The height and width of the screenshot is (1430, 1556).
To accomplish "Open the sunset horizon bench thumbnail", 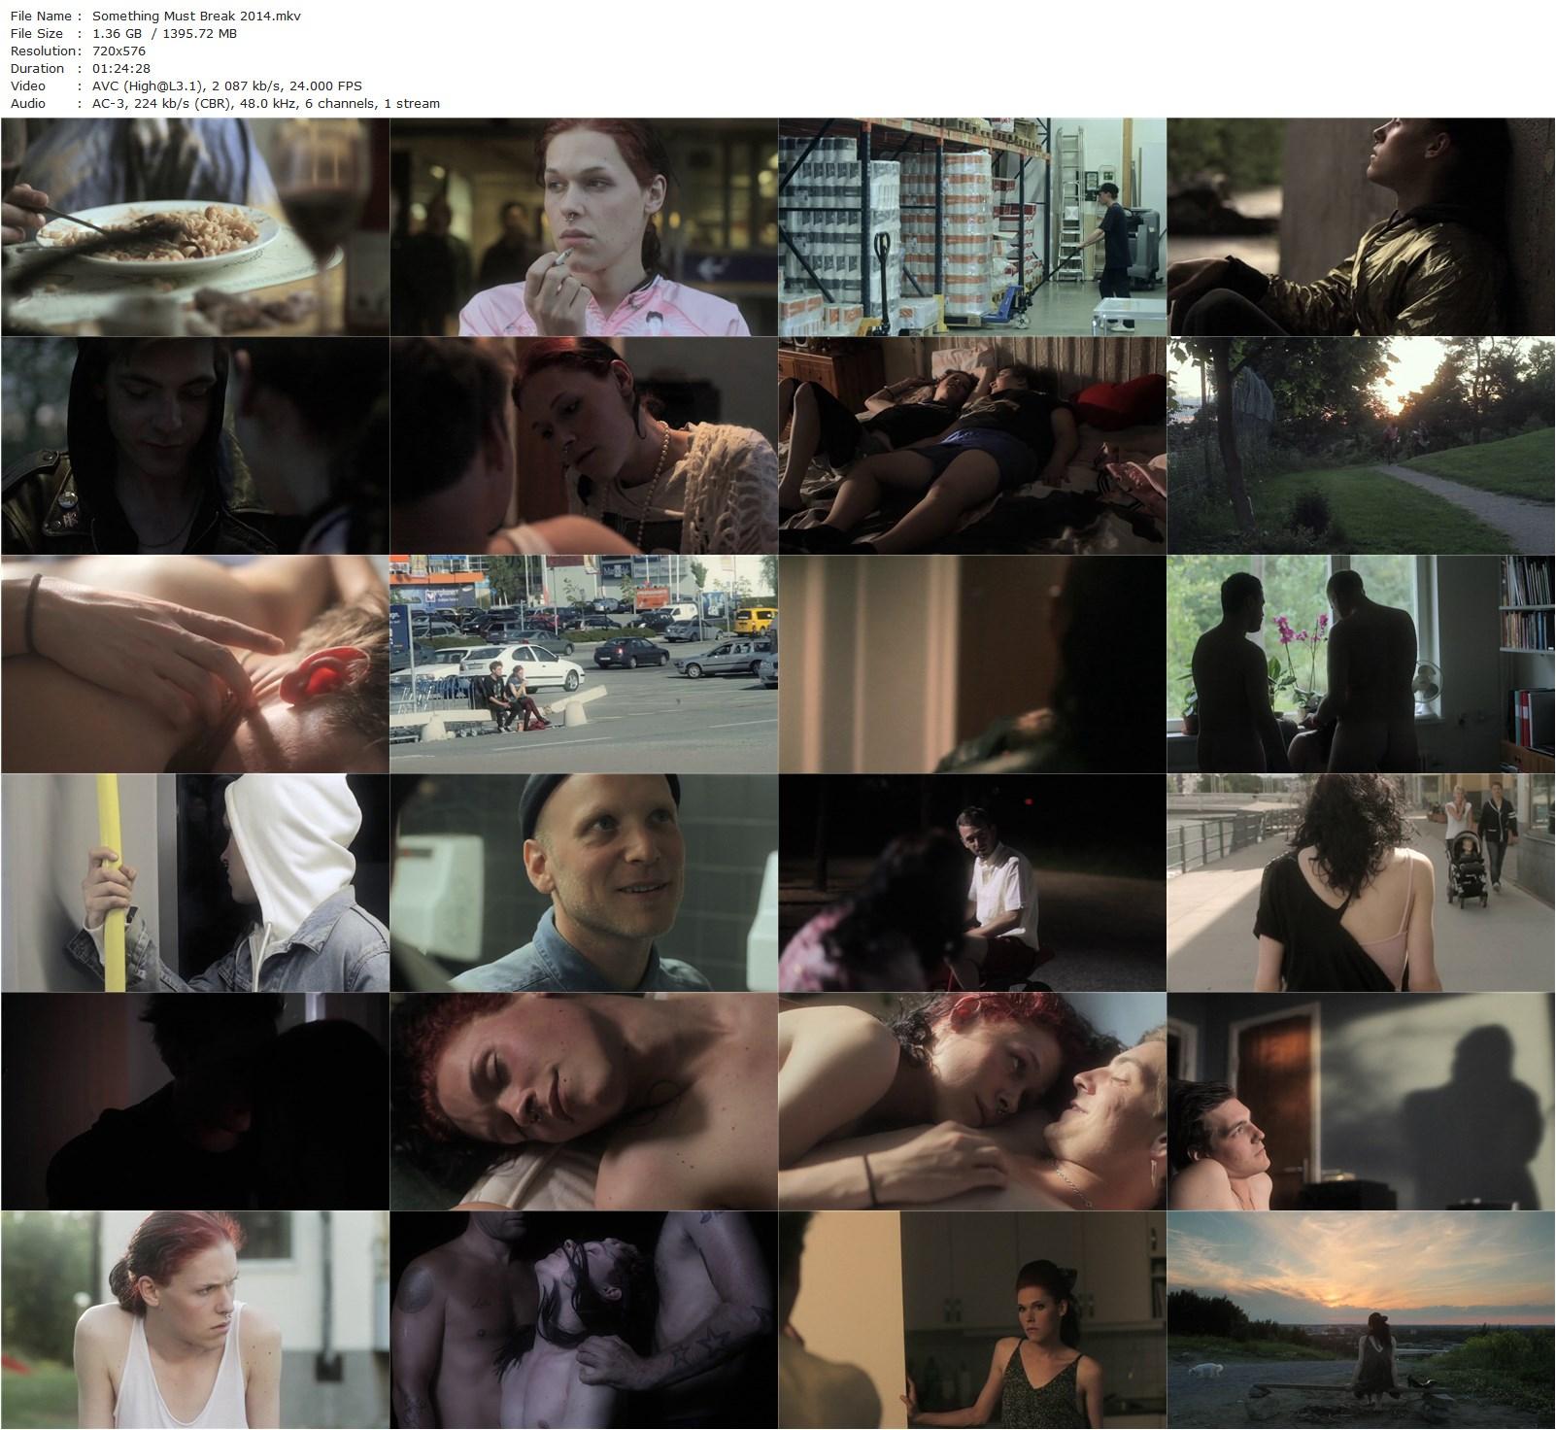I will click(x=1360, y=1319).
